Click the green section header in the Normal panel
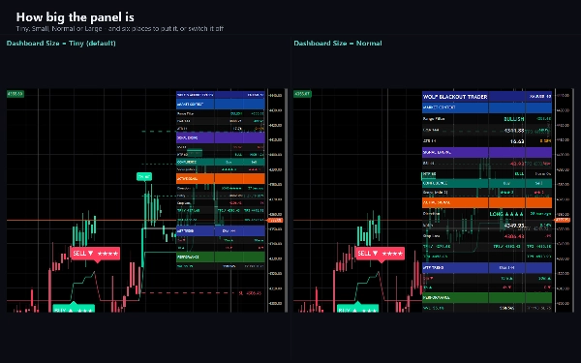Viewport: 581px width, 363px height. coord(487,297)
